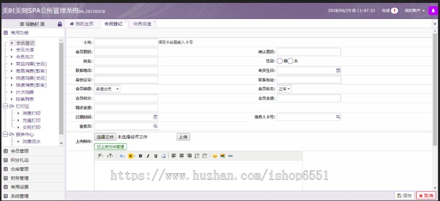Image resolution: width=440 pixels, height=201 pixels.
Task: Align editor text to the left
Action: pos(174,156)
